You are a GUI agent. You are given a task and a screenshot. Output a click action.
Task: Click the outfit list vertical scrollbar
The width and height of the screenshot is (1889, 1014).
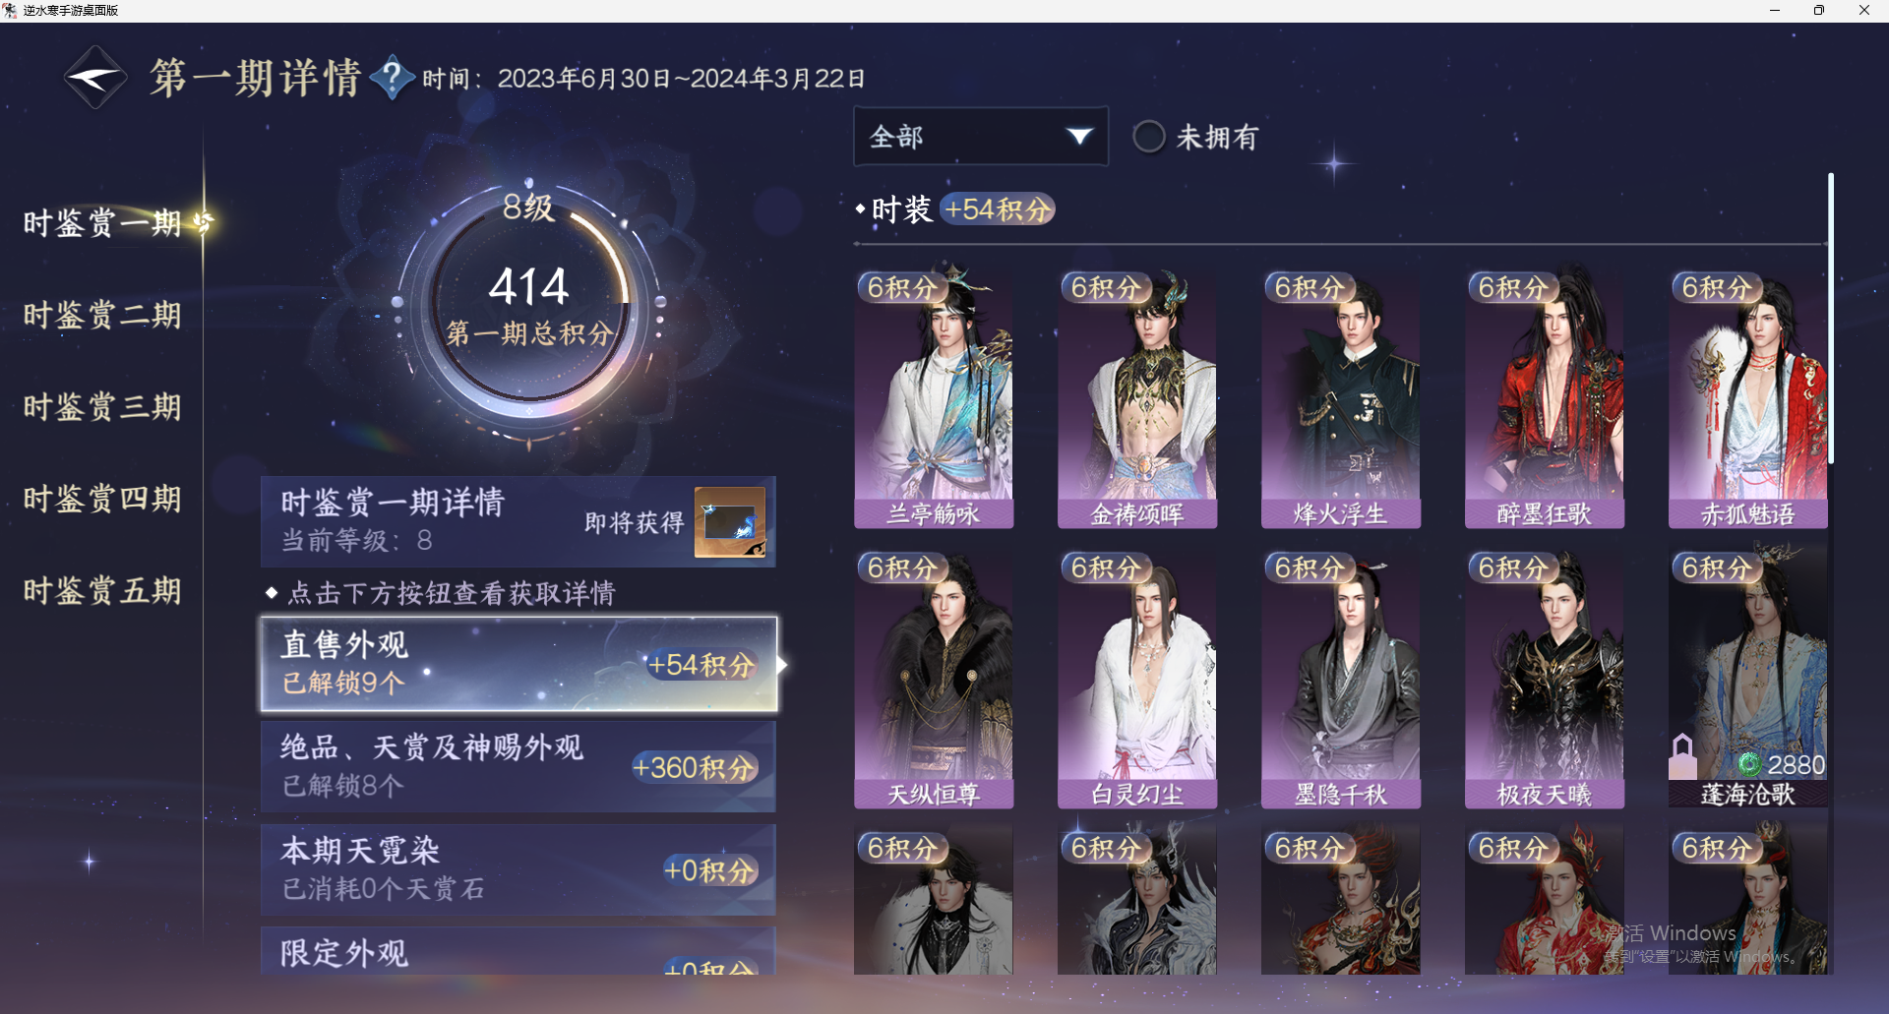point(1831,318)
